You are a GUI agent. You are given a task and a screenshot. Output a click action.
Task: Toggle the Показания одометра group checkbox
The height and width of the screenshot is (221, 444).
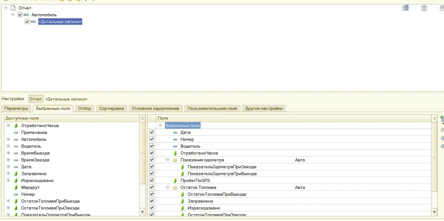[152, 160]
